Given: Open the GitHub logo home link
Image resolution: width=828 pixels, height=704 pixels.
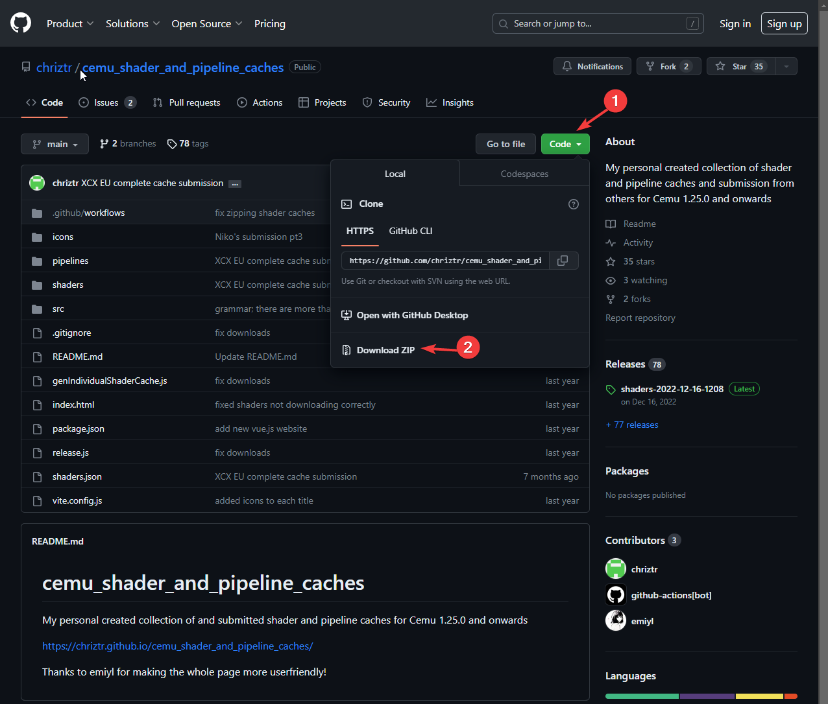Looking at the screenshot, I should coord(21,23).
